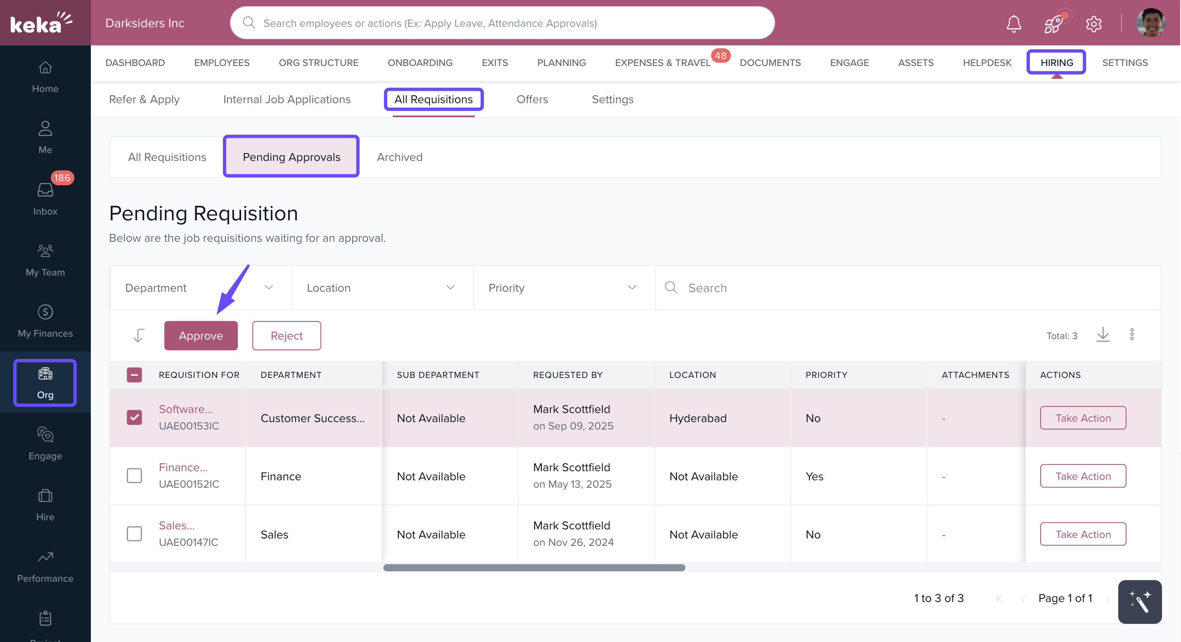The image size is (1181, 642).
Task: Open the settings gear icon
Action: click(1093, 24)
